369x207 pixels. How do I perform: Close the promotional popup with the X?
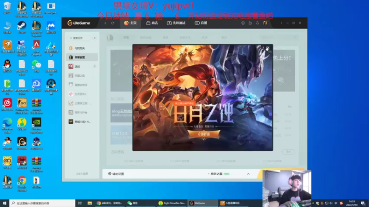coord(268,48)
